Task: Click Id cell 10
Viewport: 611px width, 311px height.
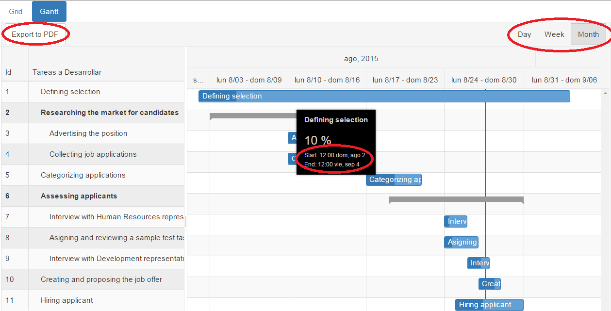Action: [x=15, y=279]
